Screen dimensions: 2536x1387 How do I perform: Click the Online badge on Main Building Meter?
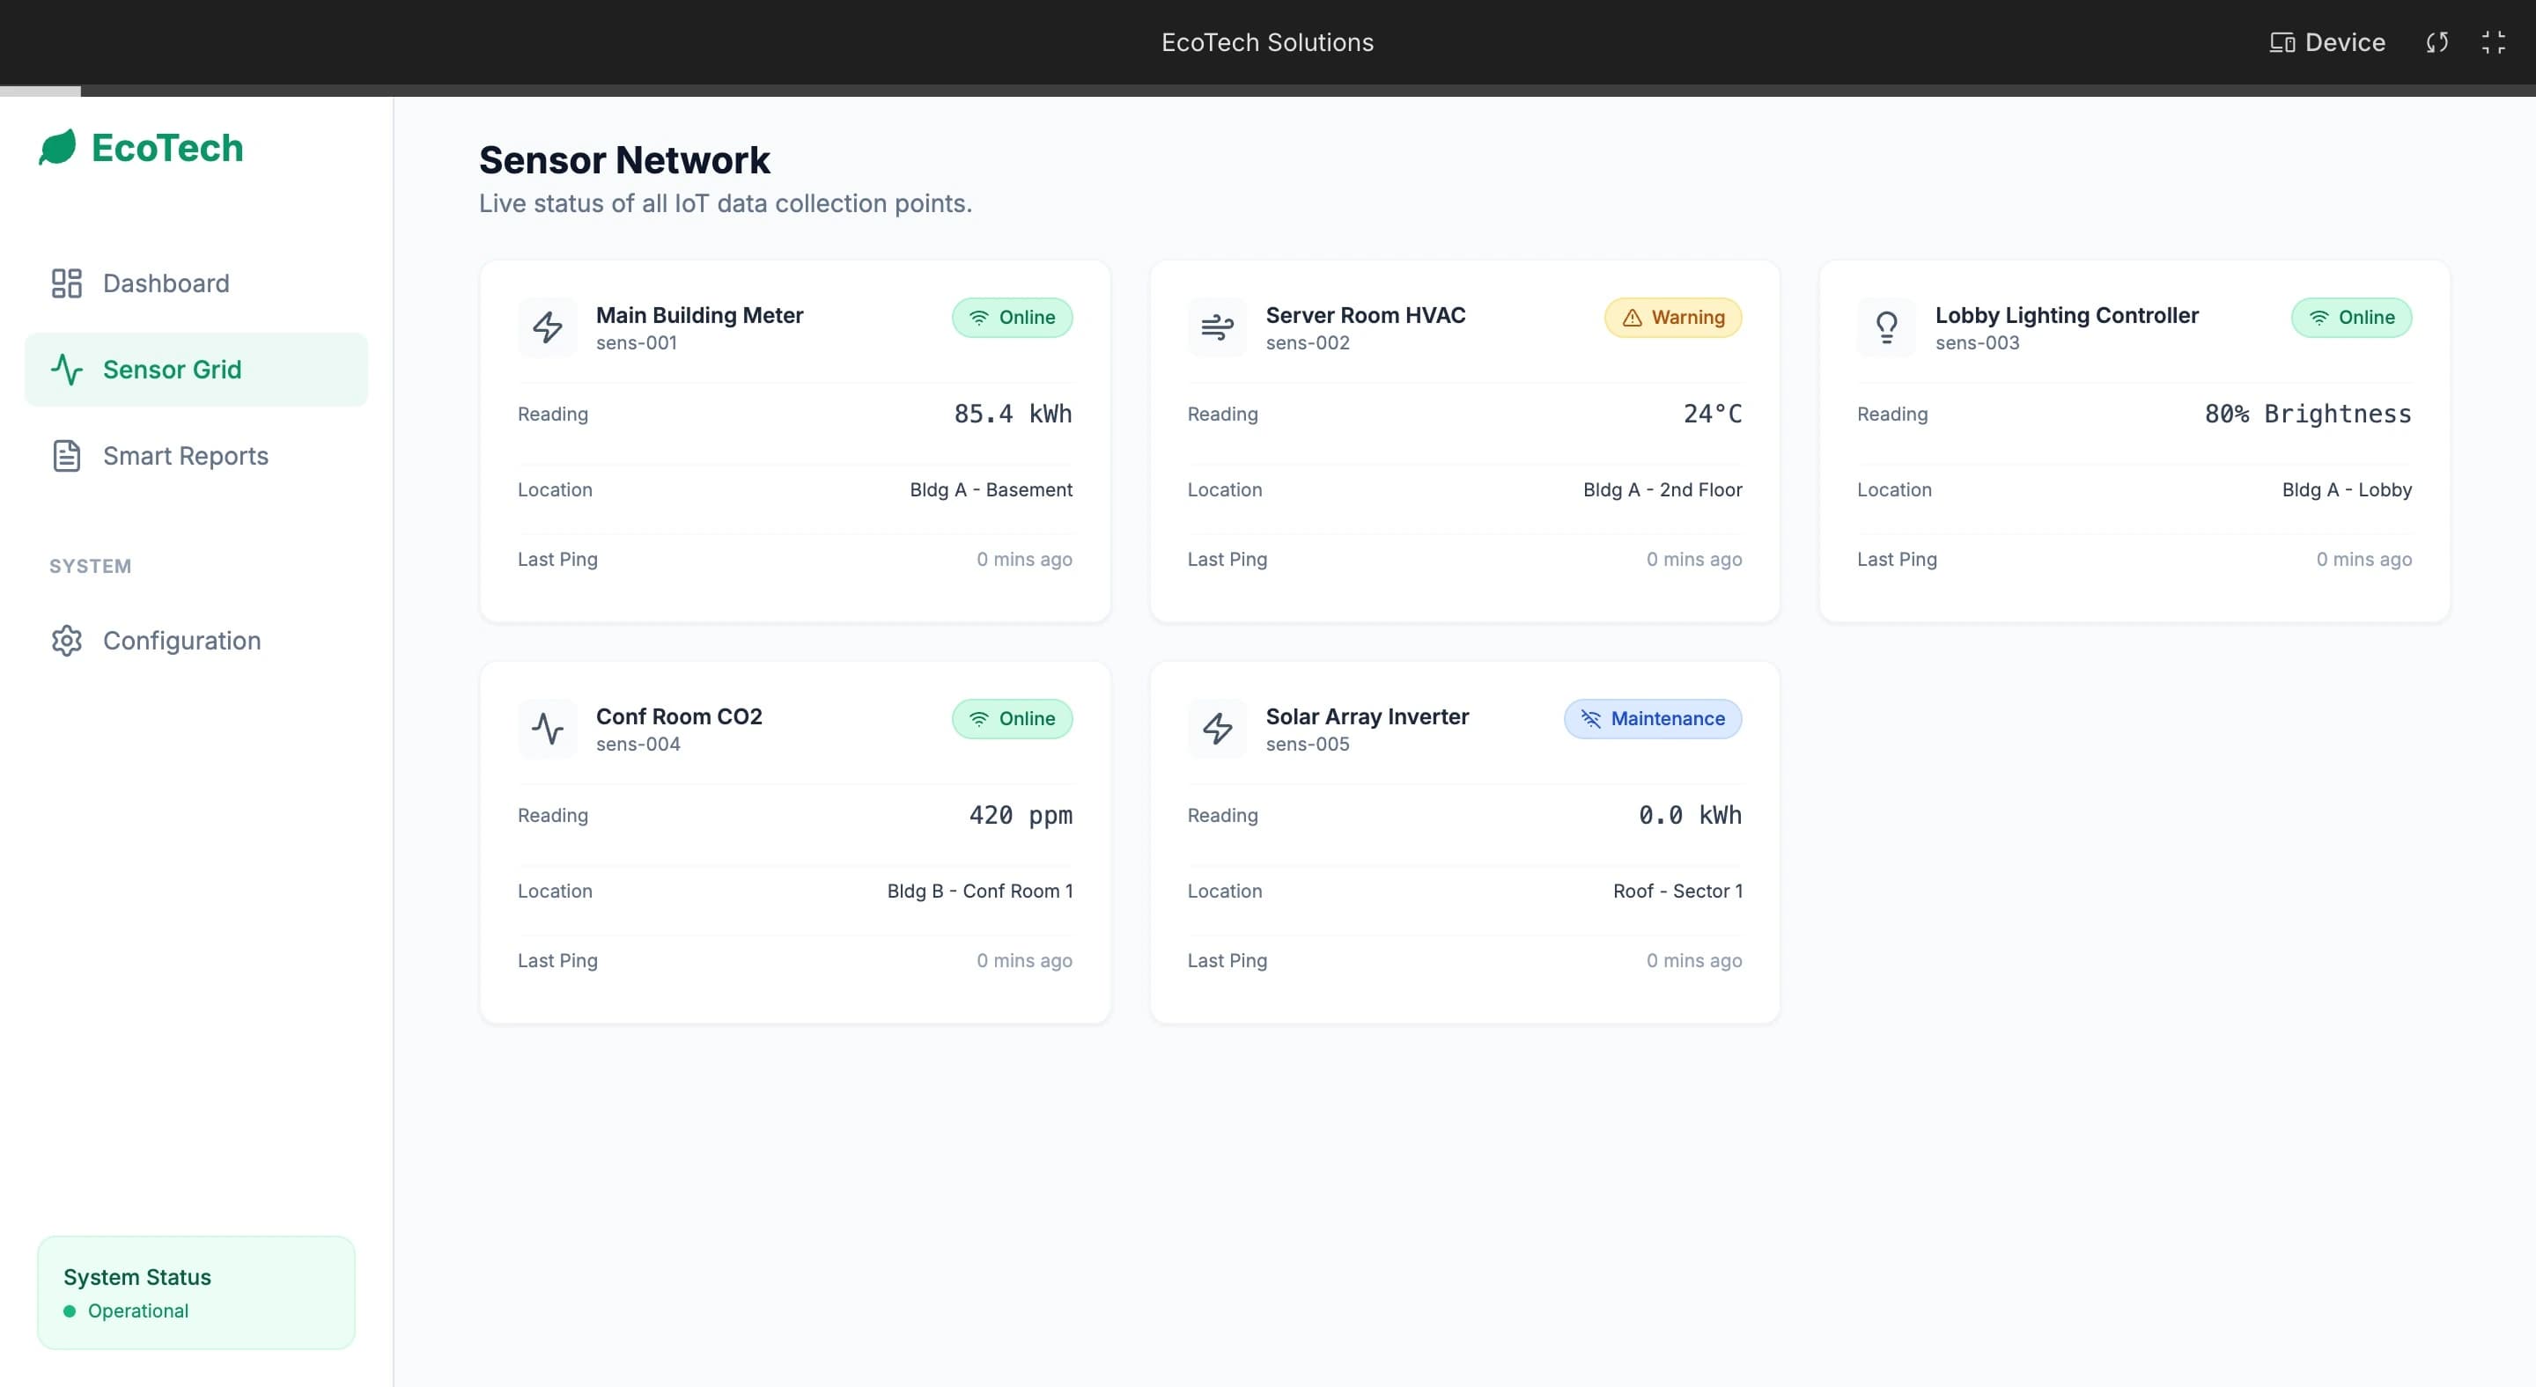pos(1012,318)
